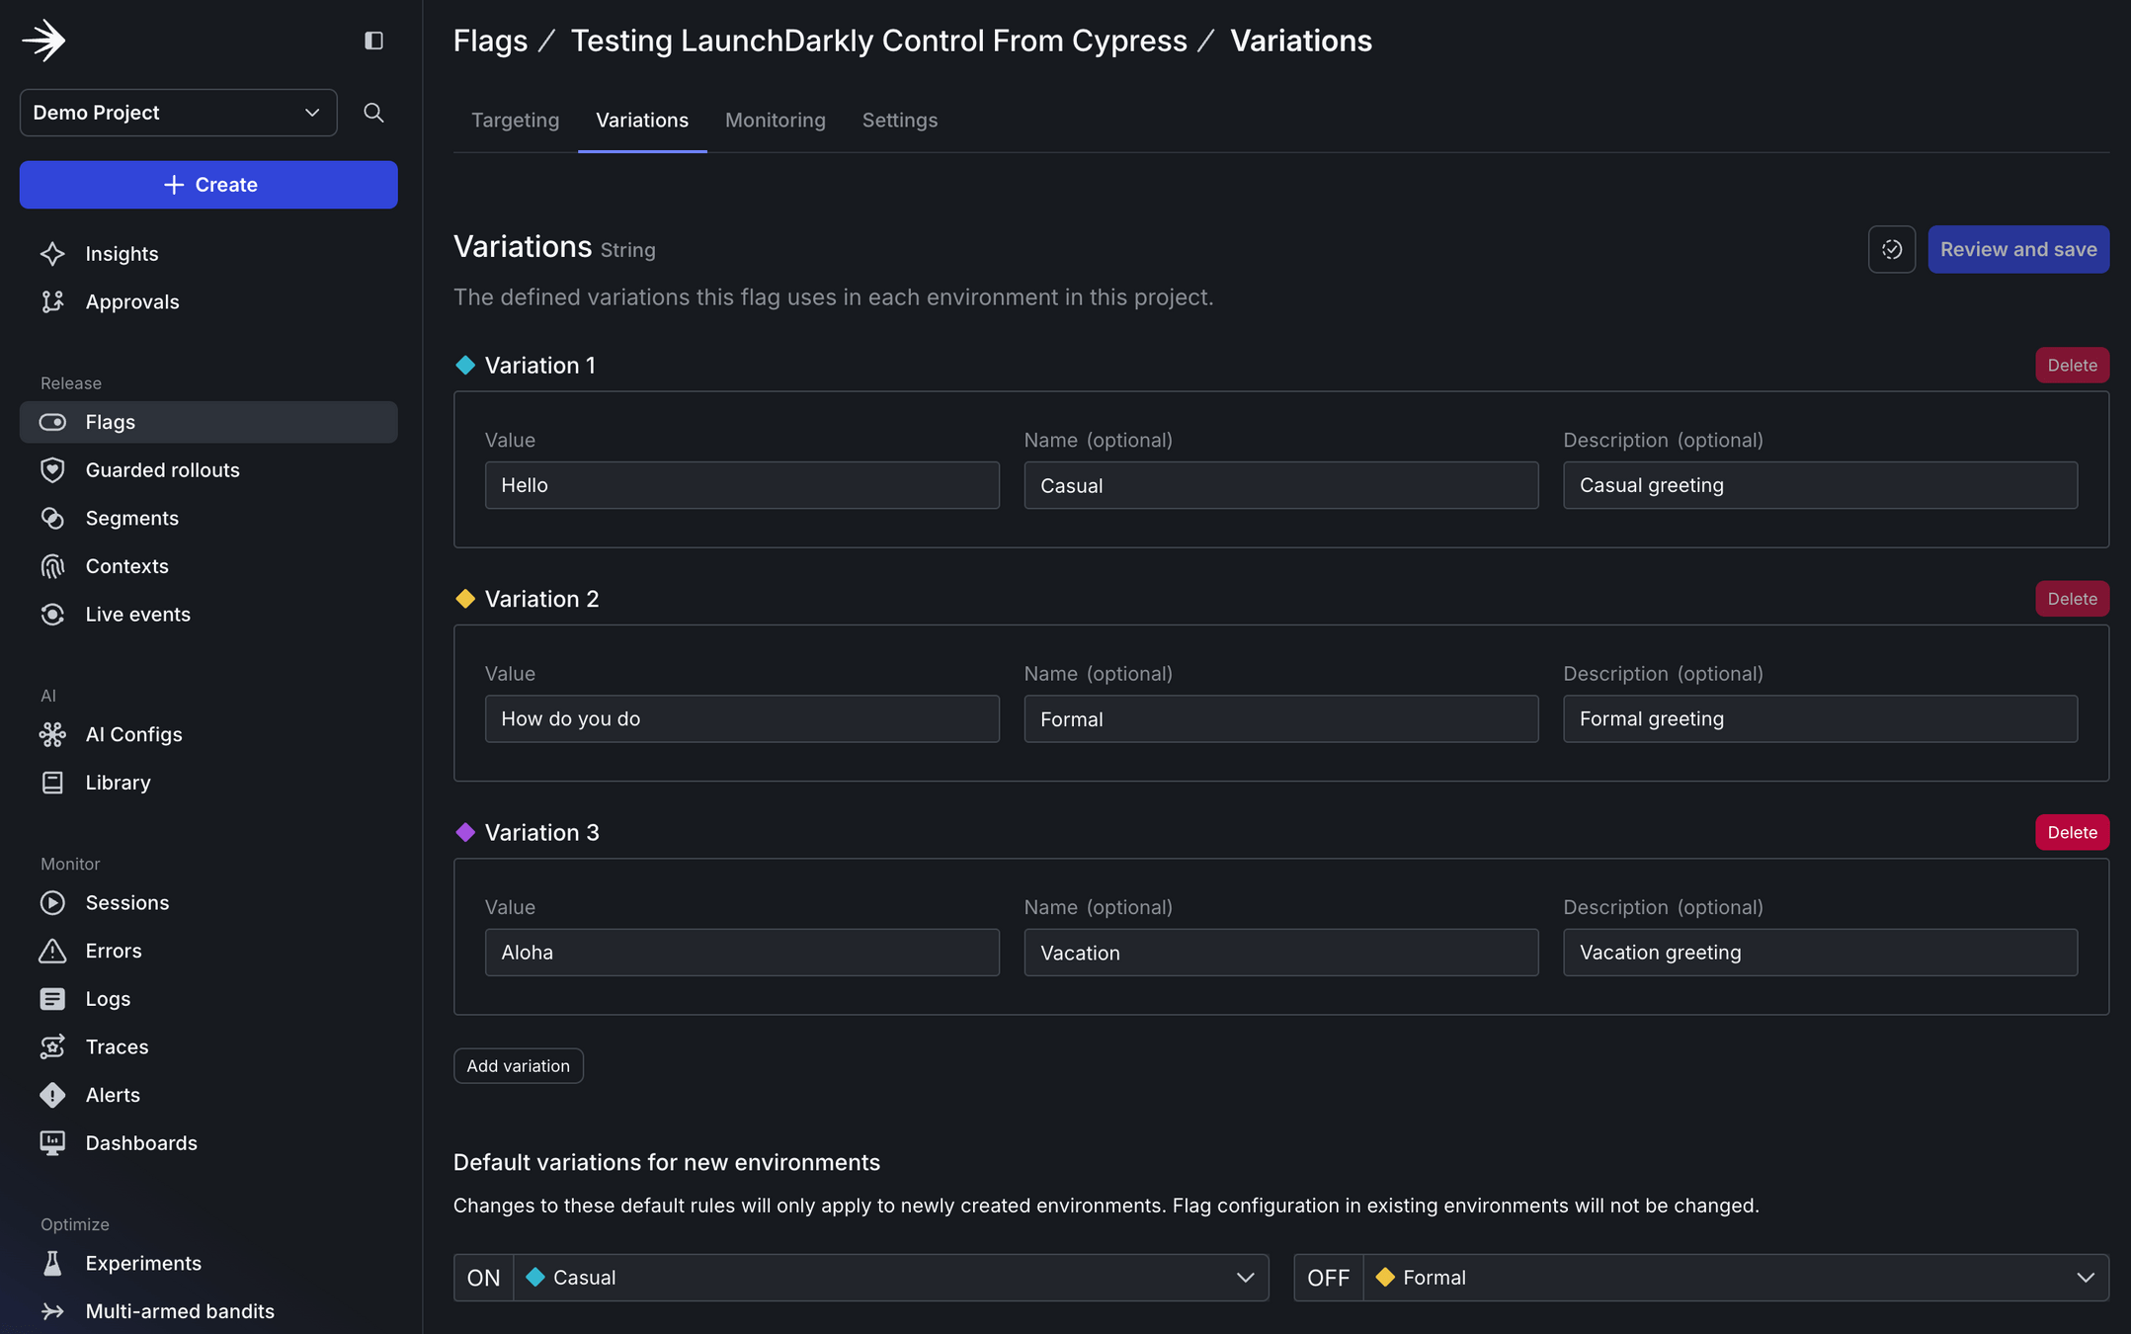This screenshot has height=1334, width=2131.
Task: Click the Variation 2 Value field
Action: point(741,719)
